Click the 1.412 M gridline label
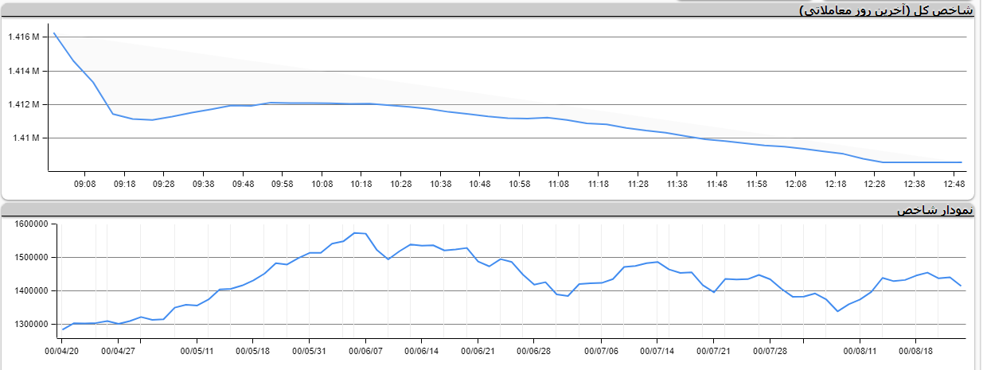The width and height of the screenshot is (983, 370). (x=24, y=105)
